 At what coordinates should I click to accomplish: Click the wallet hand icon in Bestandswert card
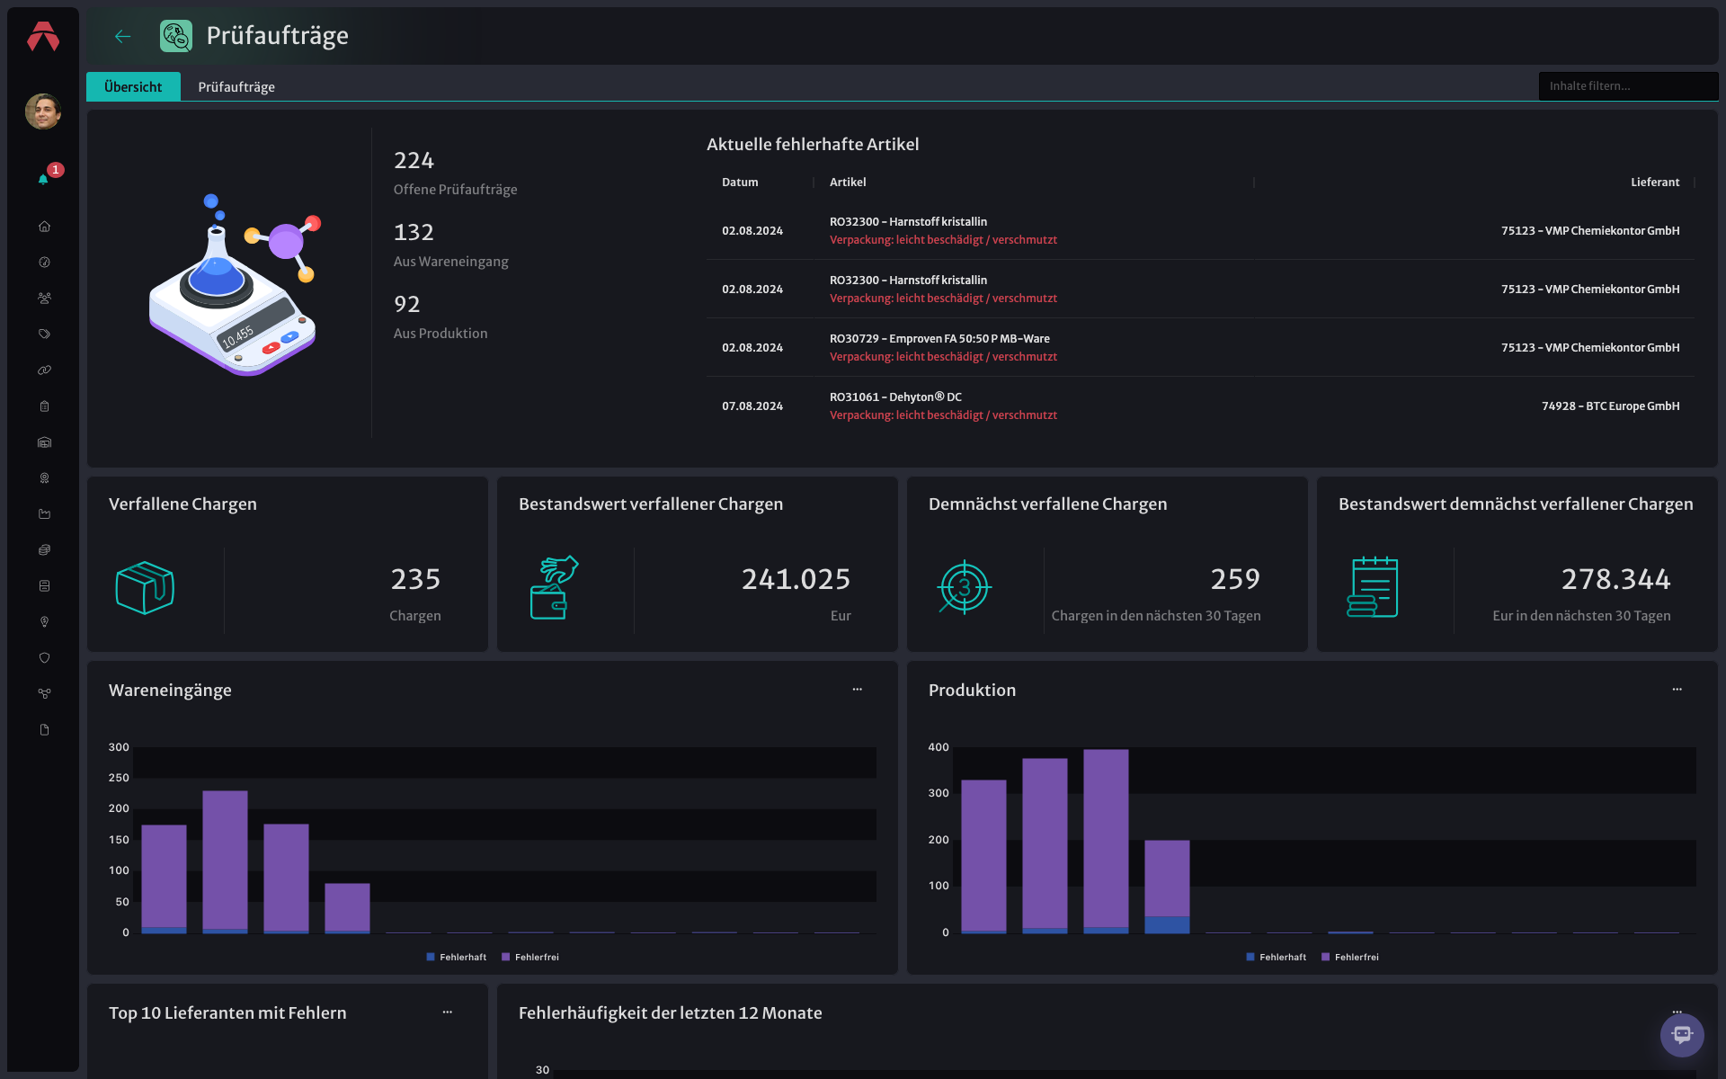pos(554,587)
